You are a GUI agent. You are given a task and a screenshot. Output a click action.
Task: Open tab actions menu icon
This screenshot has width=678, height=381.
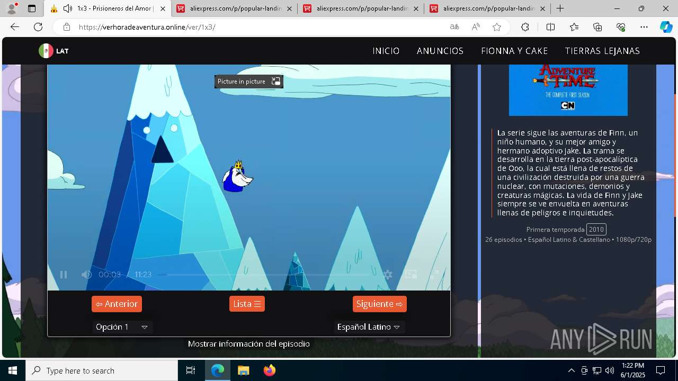pos(32,8)
